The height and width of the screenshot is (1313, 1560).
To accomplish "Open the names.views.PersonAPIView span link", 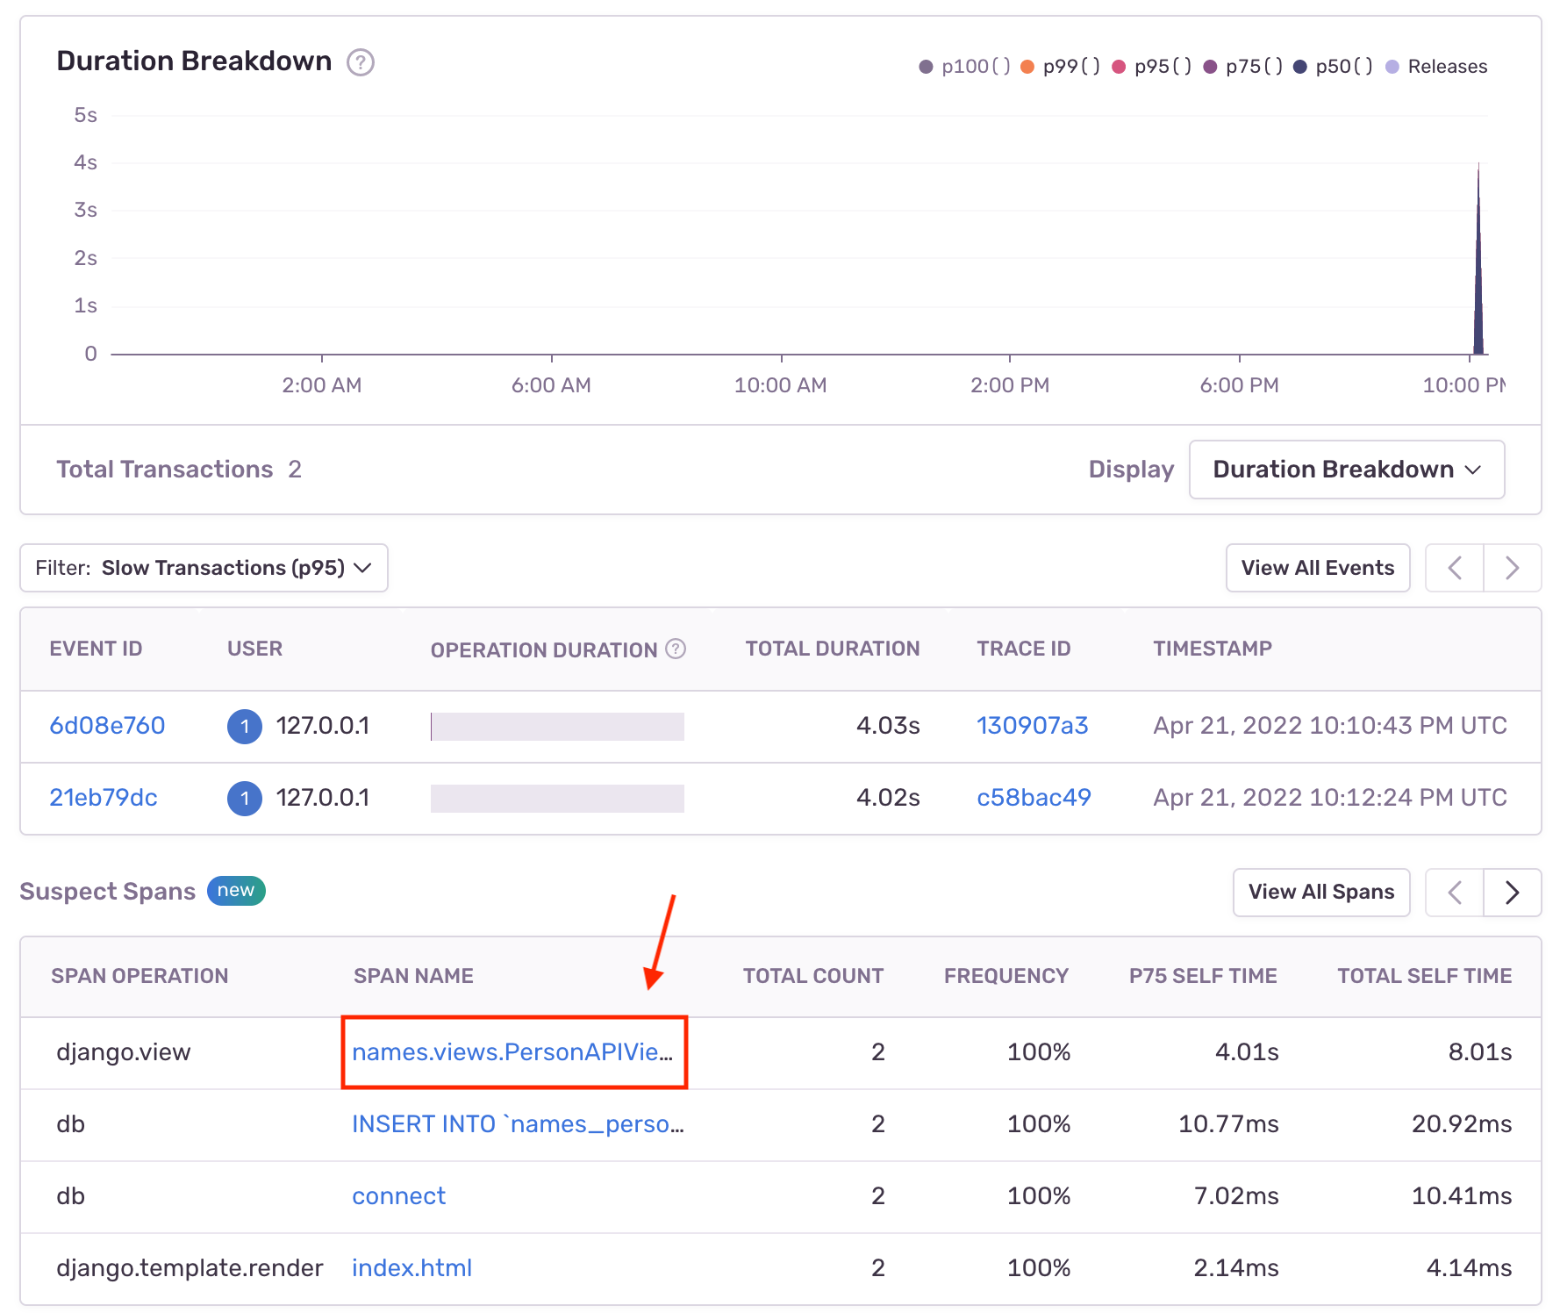I will click(512, 1052).
